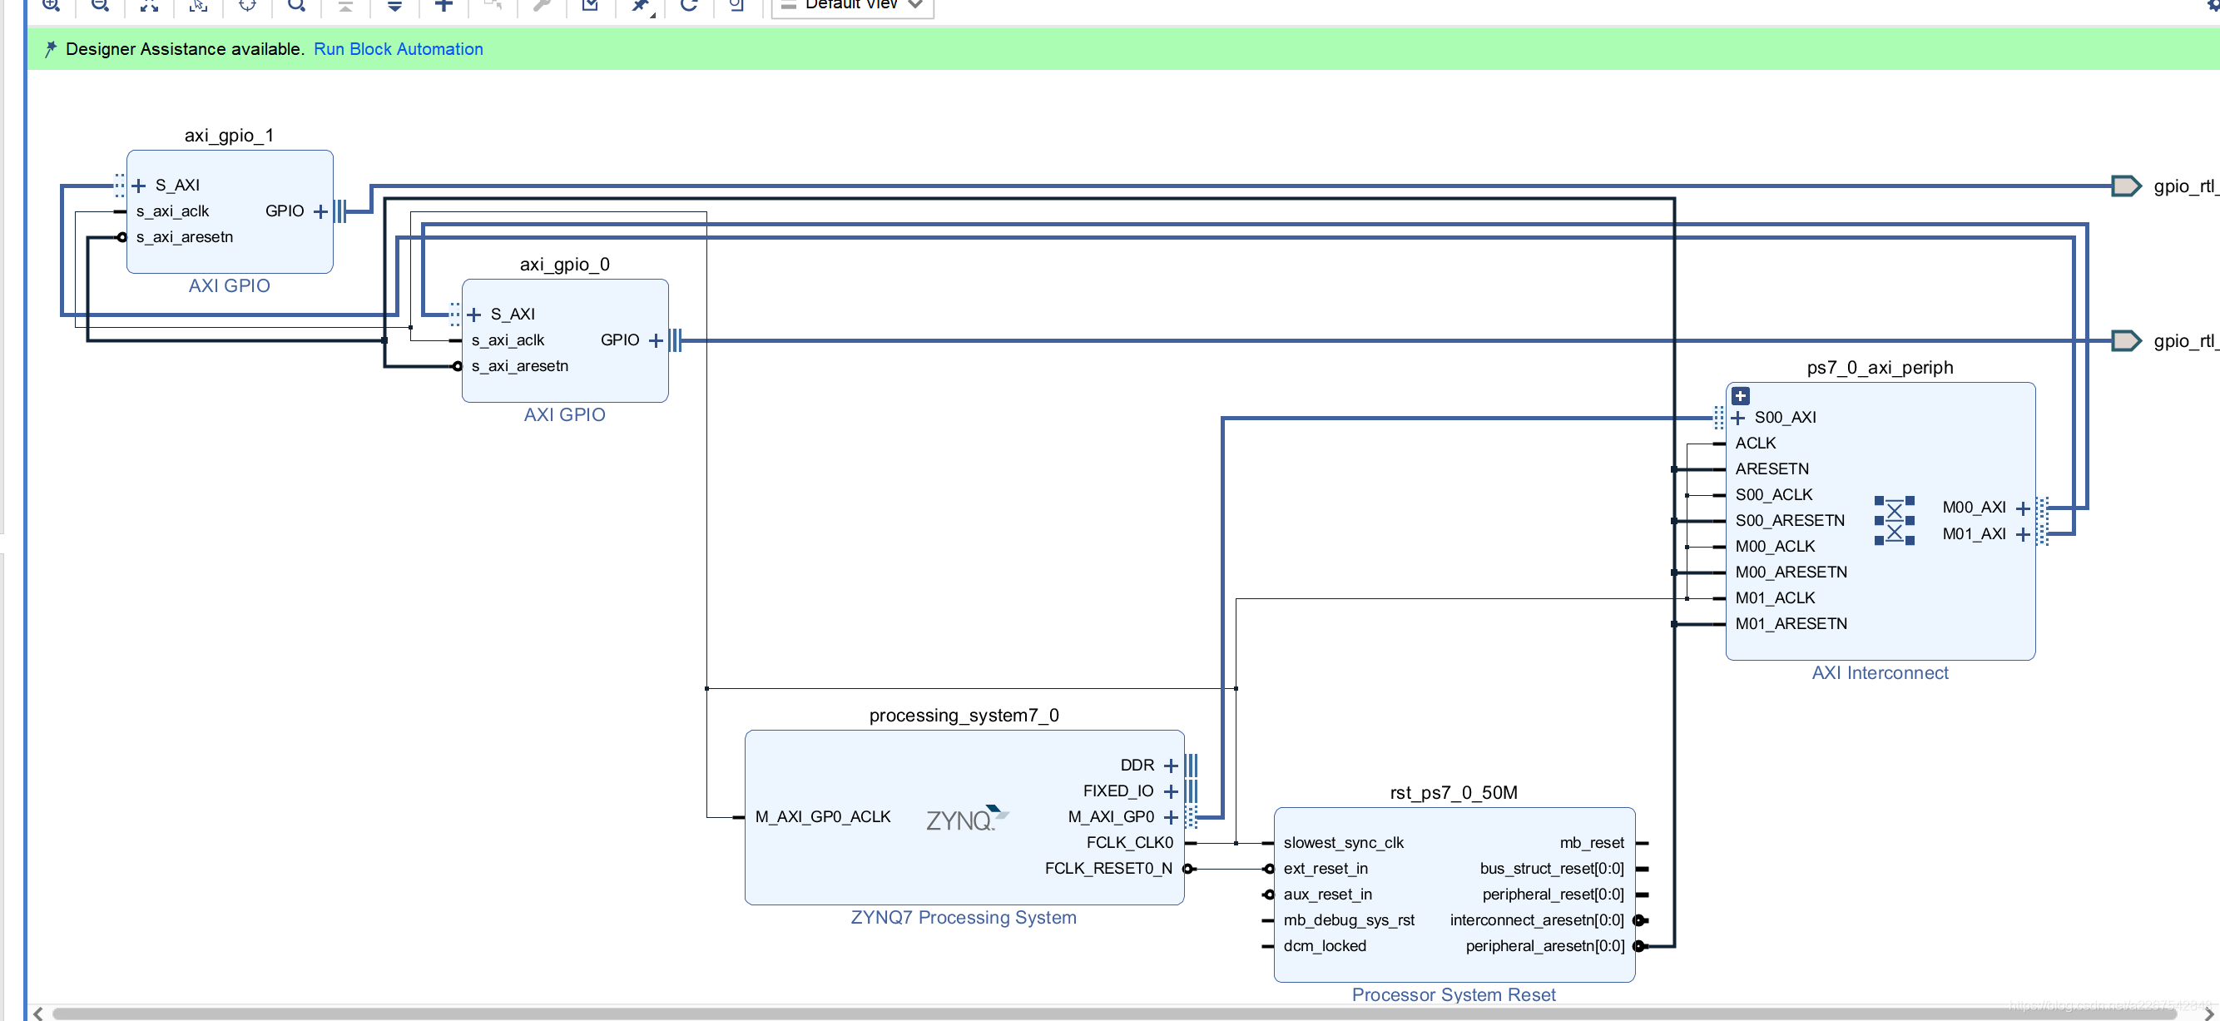Click the Add IP plus icon

tap(444, 5)
